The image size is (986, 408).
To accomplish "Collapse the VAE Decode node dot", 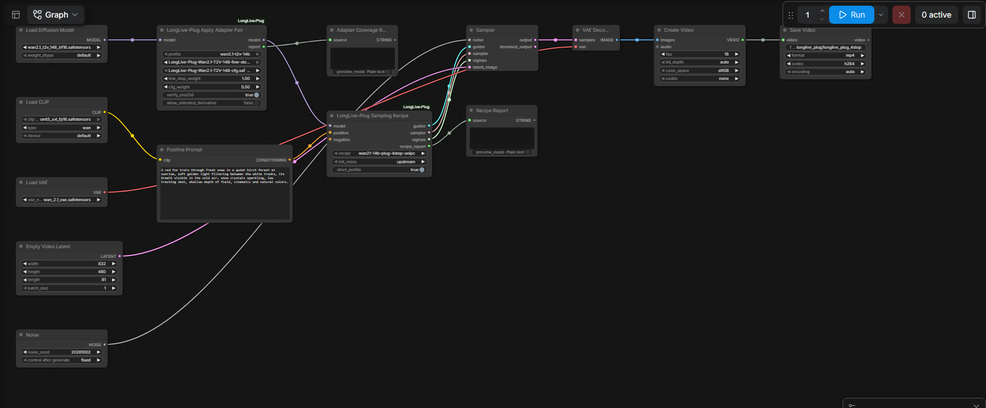I will pos(577,30).
